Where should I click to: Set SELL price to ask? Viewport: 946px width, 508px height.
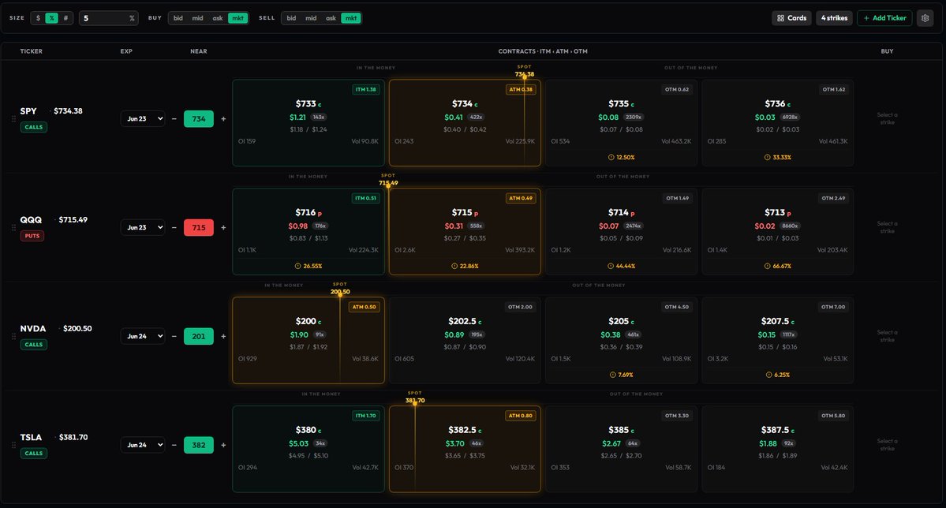point(331,18)
